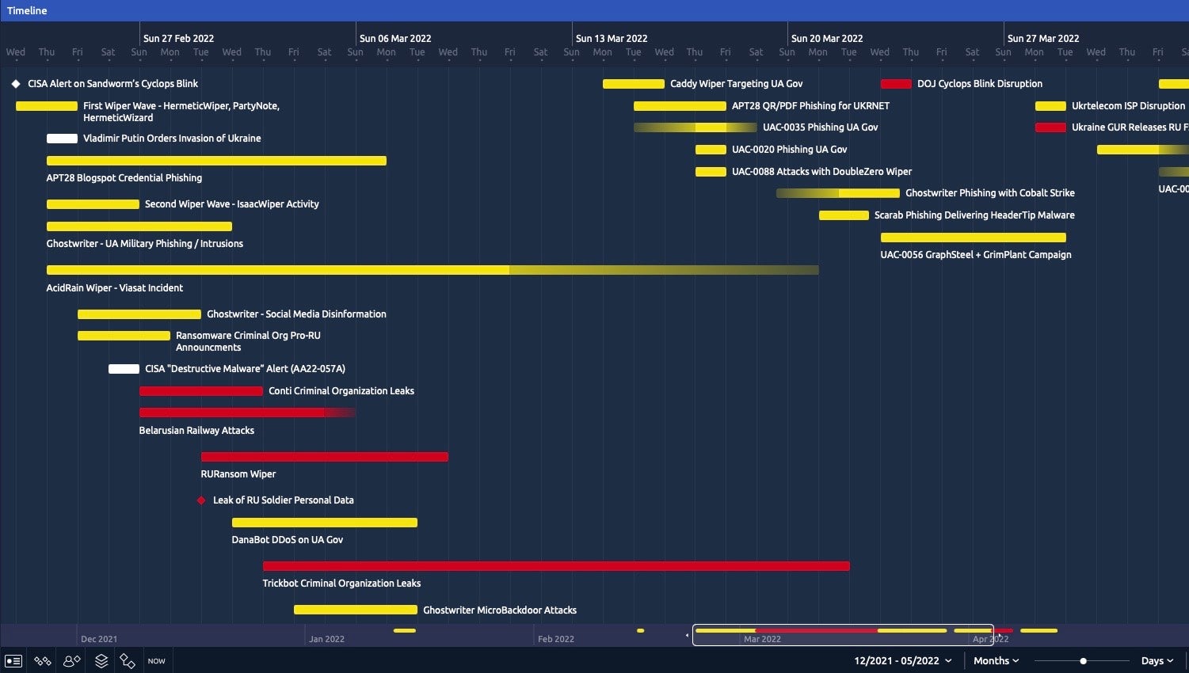Image resolution: width=1189 pixels, height=673 pixels.
Task: Click the DOJ Cyclops Blink Disruption red bar
Action: (x=896, y=84)
